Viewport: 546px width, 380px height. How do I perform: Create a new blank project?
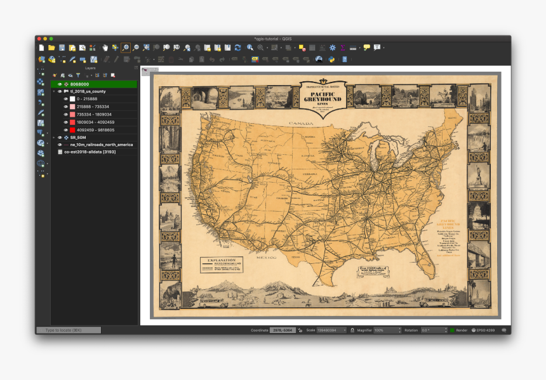(42, 48)
